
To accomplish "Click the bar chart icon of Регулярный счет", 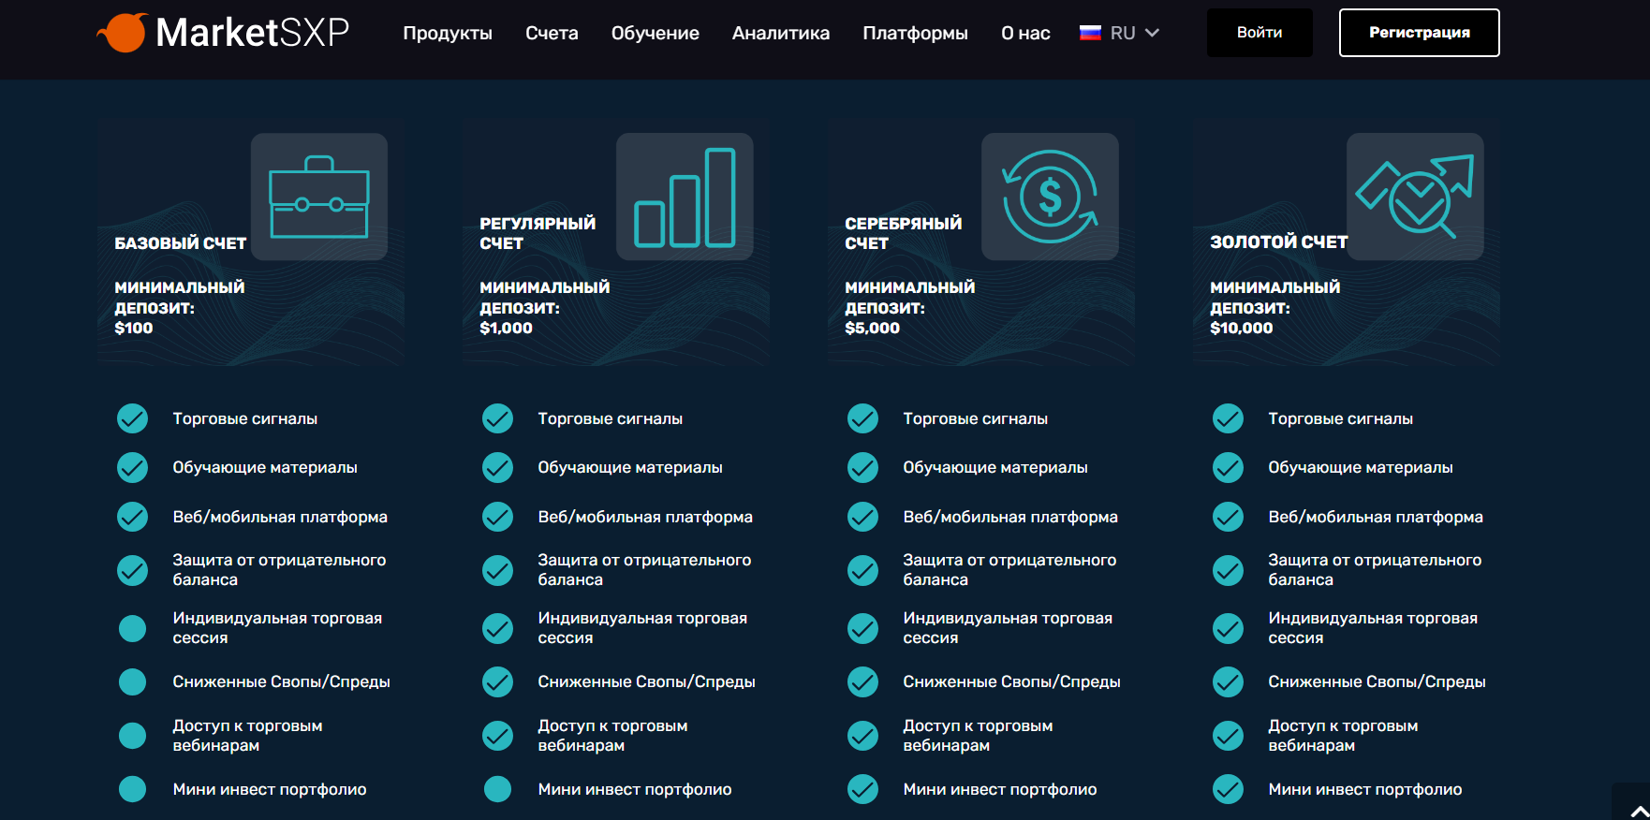I will 685,197.
